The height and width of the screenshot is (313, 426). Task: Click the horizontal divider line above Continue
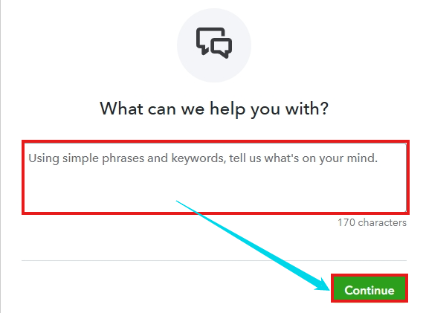pos(214,260)
